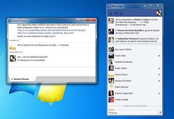
Task: Click Pablo Sánchez's avatar icon
Action: (111, 87)
